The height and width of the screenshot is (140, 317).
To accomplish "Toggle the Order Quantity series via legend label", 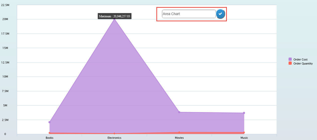I will (x=303, y=63).
